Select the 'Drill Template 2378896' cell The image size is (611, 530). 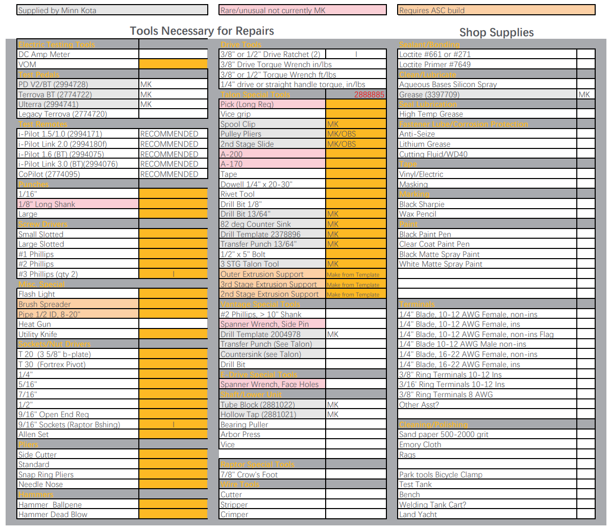pyautogui.click(x=273, y=234)
